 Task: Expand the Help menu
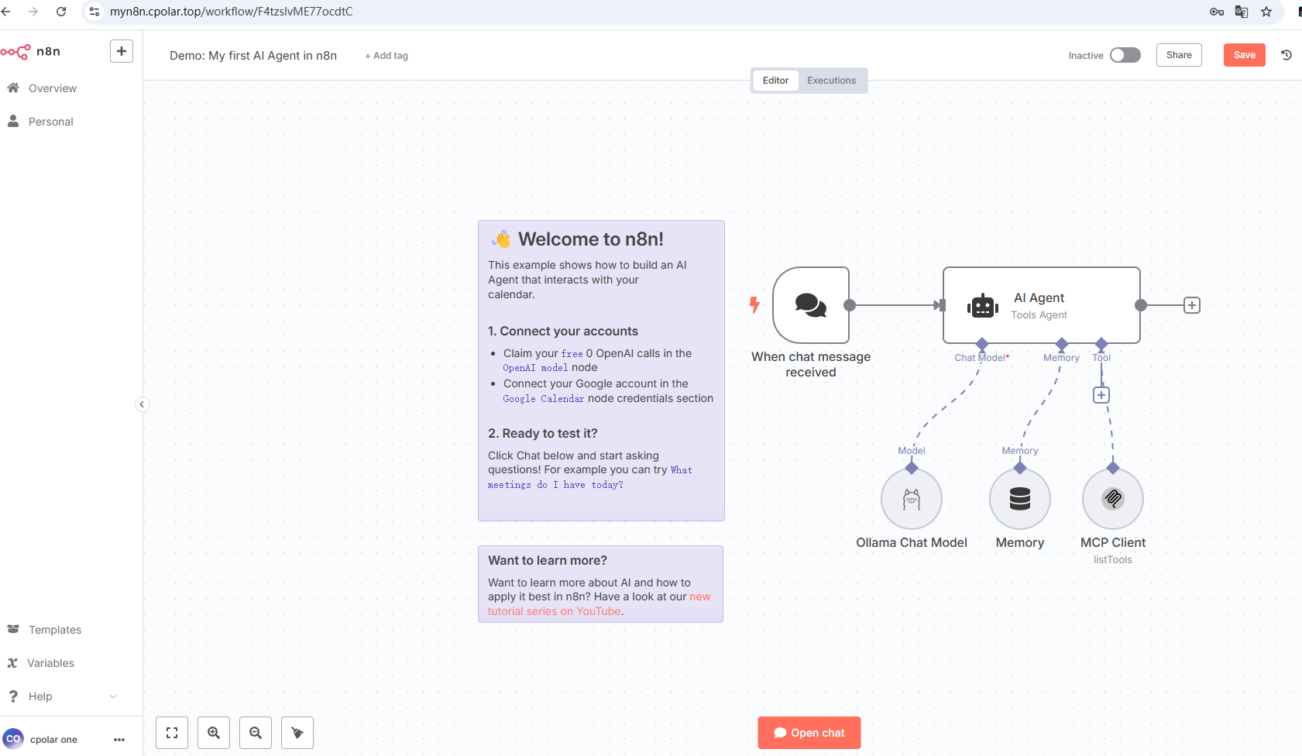[62, 696]
